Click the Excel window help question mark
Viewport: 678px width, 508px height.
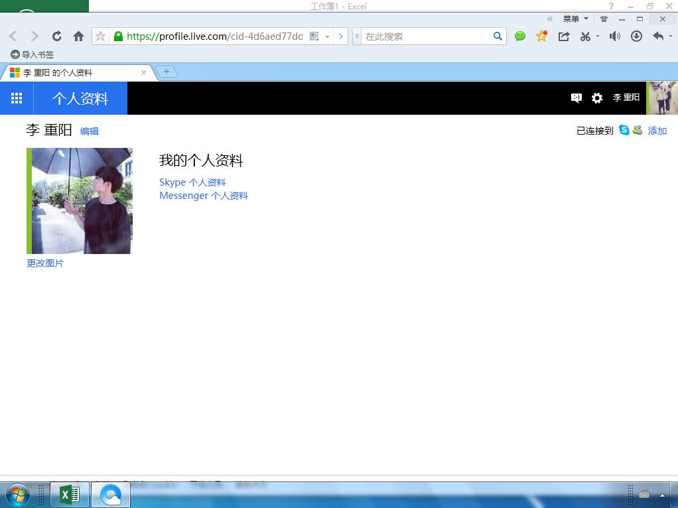[611, 6]
